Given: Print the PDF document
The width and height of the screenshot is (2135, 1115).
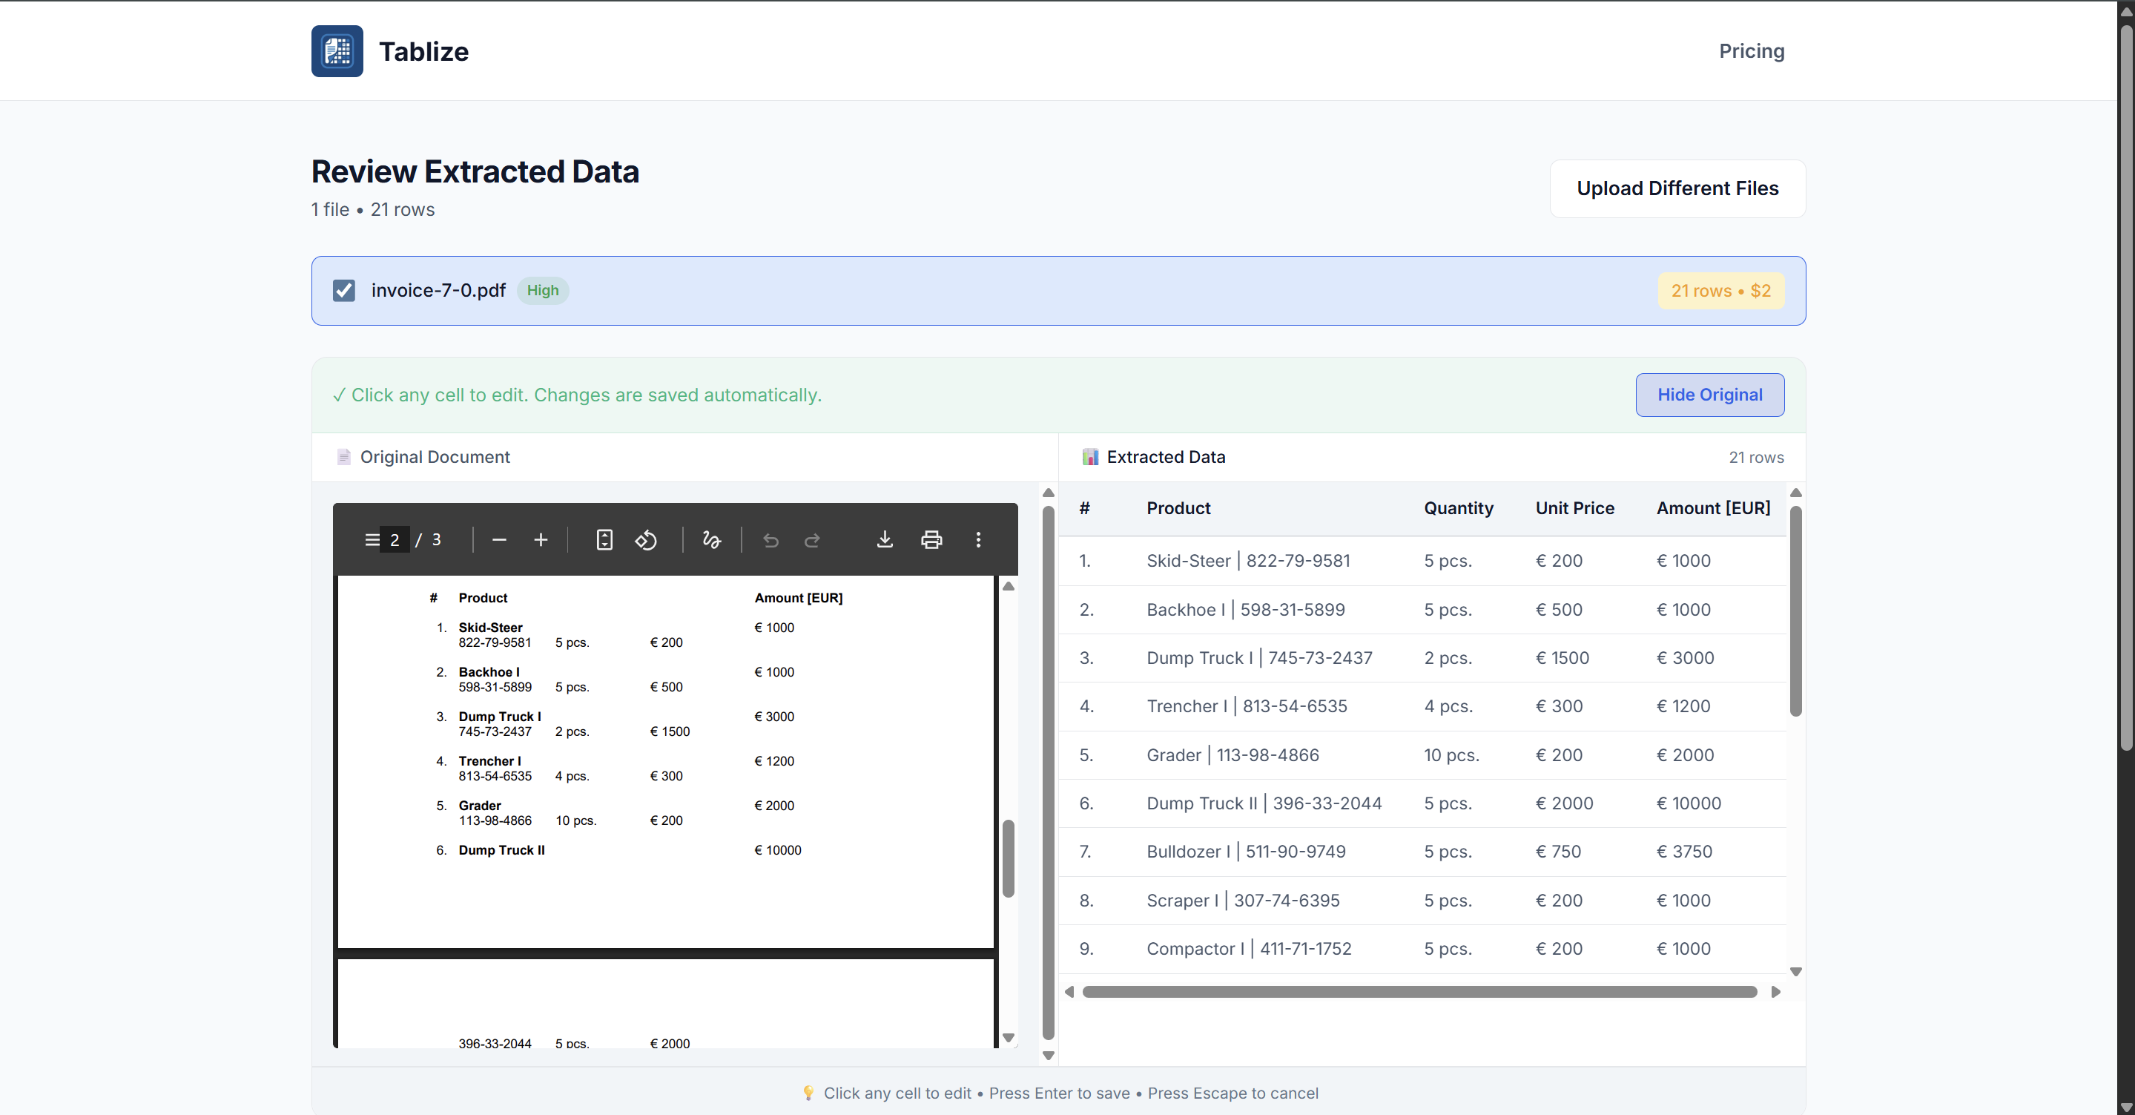Looking at the screenshot, I should point(931,539).
